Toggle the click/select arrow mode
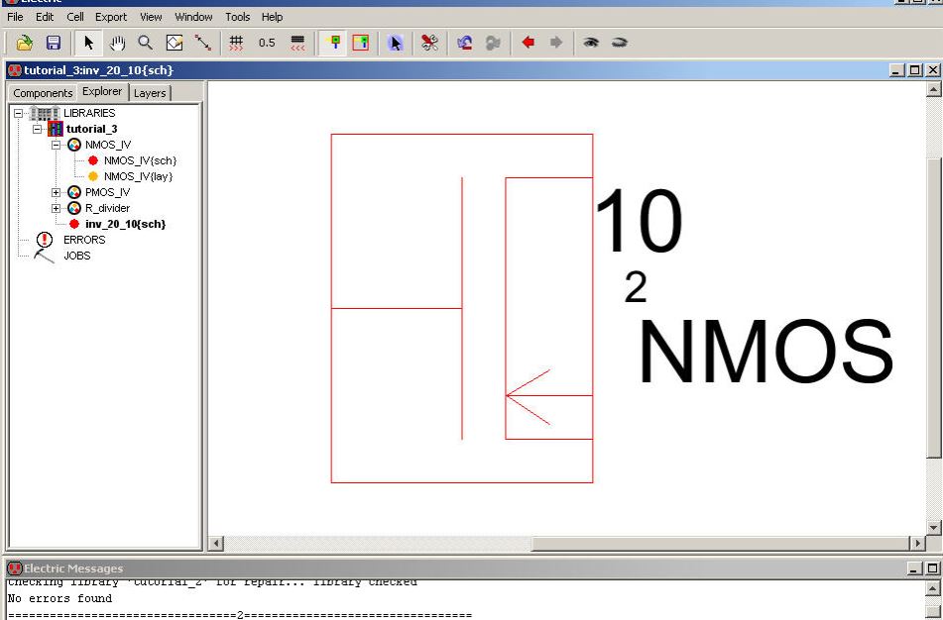 [88, 43]
